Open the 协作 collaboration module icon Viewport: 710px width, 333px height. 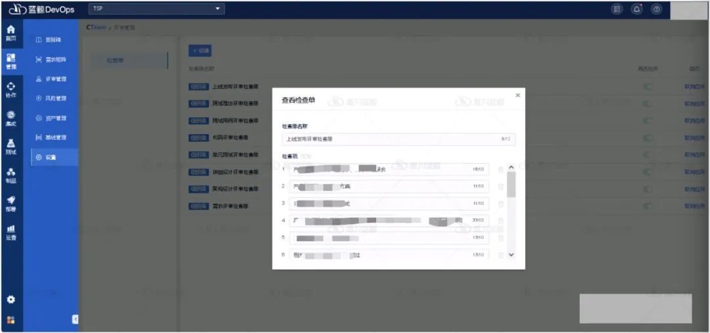(x=11, y=90)
